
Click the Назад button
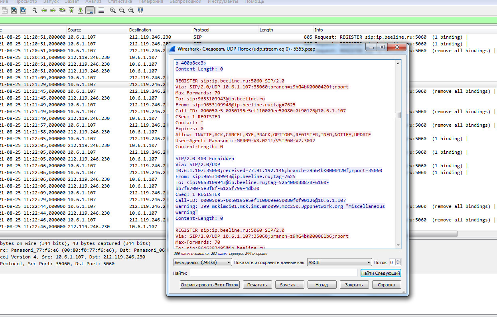pos(321,285)
